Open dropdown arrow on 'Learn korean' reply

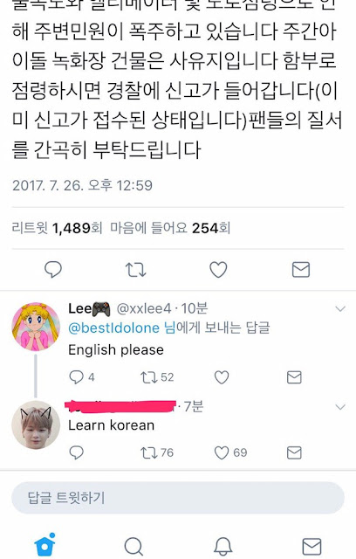point(340,407)
